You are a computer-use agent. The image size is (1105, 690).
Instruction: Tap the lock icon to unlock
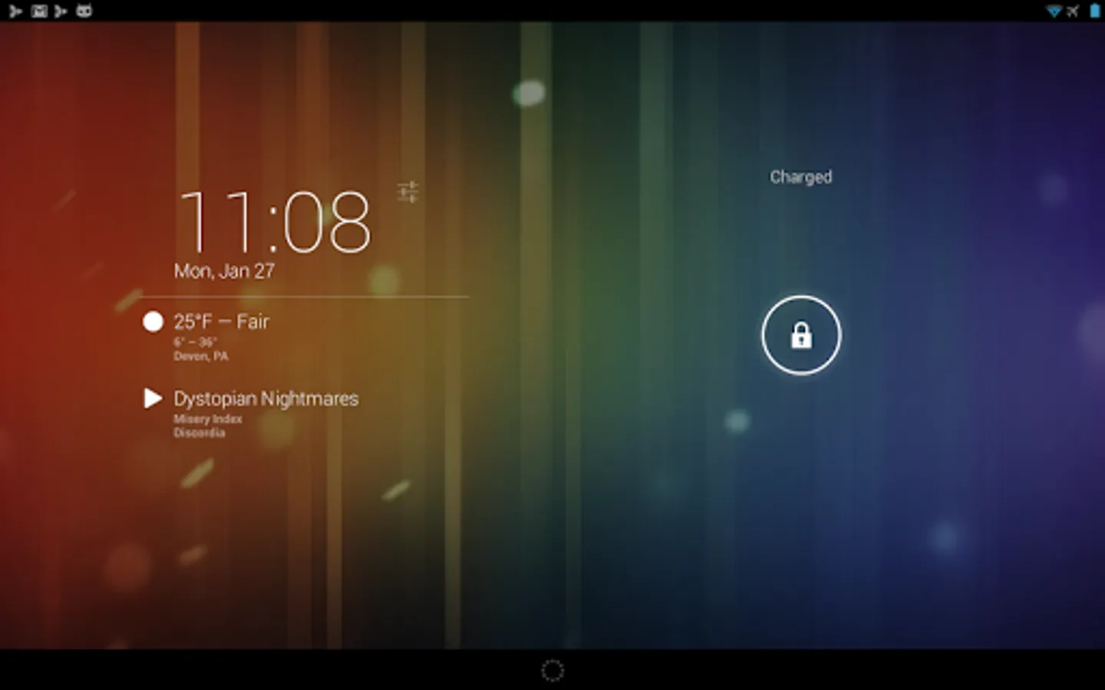point(801,335)
